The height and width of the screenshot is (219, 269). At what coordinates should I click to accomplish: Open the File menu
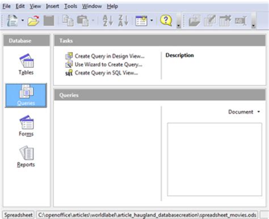[x=6, y=6]
